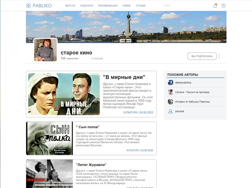Switch to the Лучшее section
Screen dimensions: 252x188
pyautogui.click(x=141, y=6)
